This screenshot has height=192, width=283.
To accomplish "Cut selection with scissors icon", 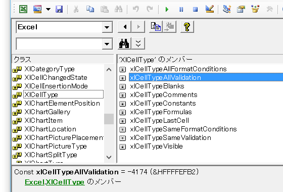I will coord(76,9).
